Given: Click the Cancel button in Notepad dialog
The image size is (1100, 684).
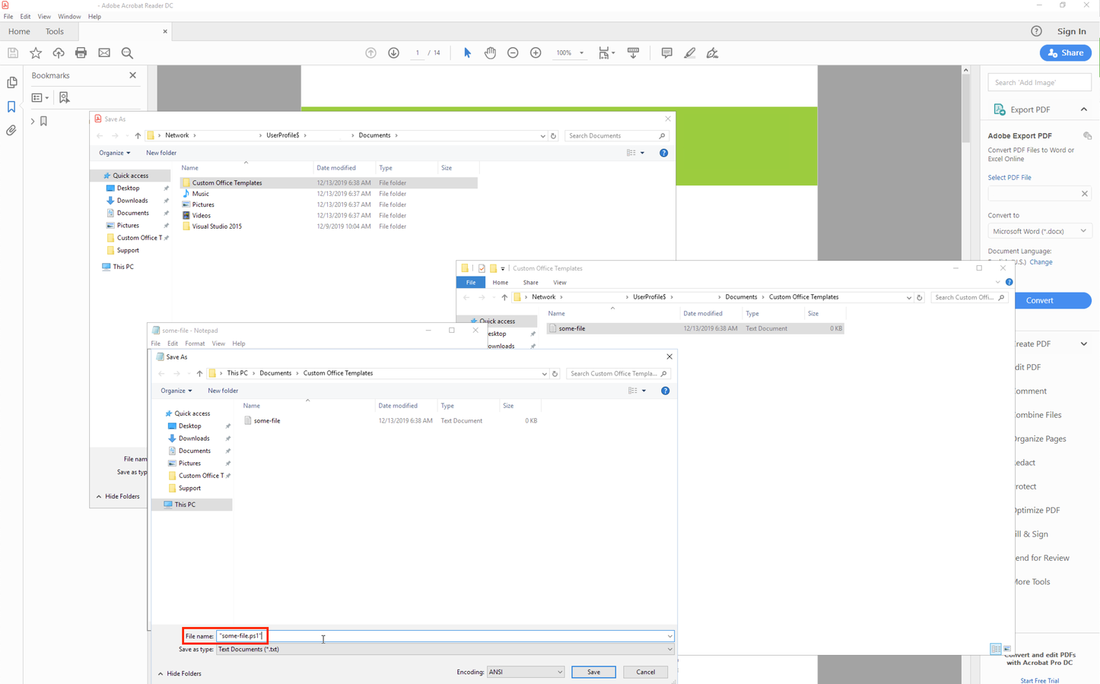Looking at the screenshot, I should pos(645,672).
